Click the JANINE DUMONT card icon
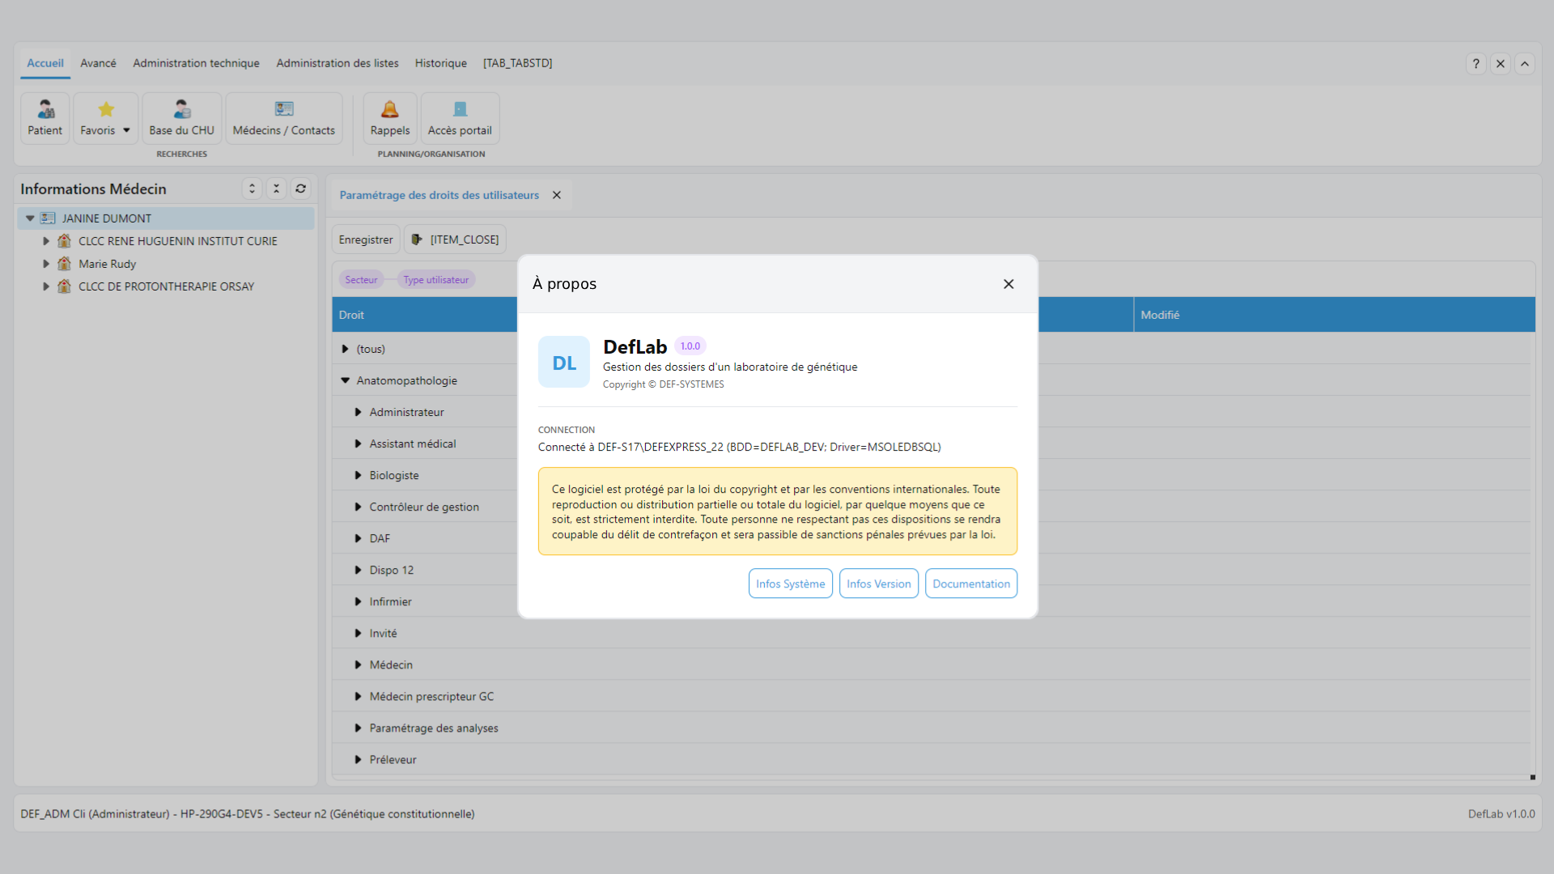Viewport: 1554px width, 874px height. (x=48, y=218)
